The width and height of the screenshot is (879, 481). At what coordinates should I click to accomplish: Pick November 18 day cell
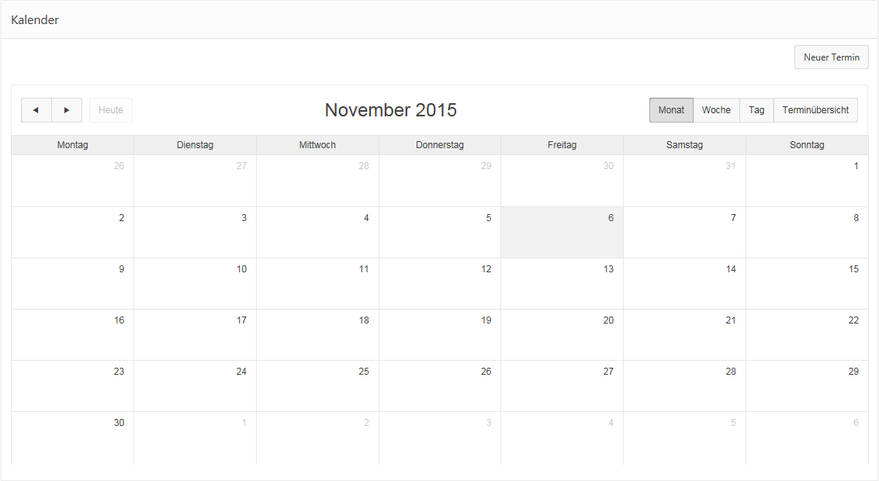click(317, 334)
